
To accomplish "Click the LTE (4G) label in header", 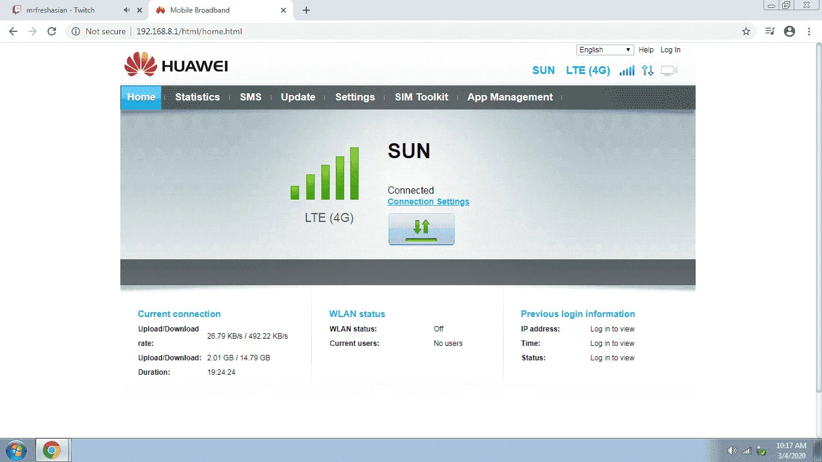I will click(588, 70).
